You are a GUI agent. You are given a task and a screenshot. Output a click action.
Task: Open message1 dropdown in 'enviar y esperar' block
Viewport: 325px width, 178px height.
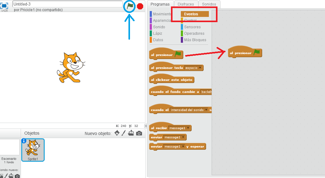tap(174, 147)
